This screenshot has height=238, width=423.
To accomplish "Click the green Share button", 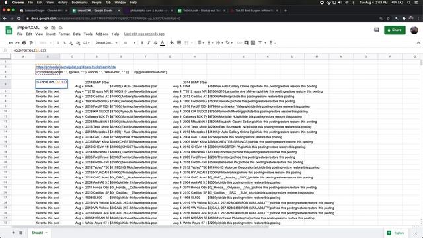I will [x=395, y=30].
